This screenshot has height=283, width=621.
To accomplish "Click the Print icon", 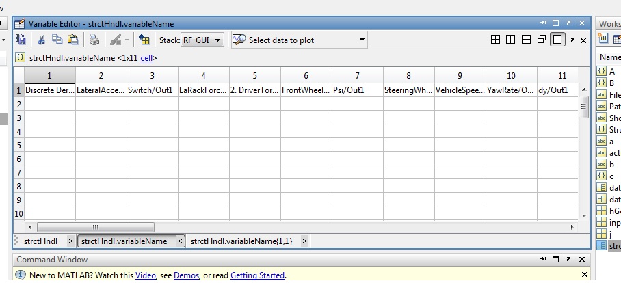I will (94, 40).
